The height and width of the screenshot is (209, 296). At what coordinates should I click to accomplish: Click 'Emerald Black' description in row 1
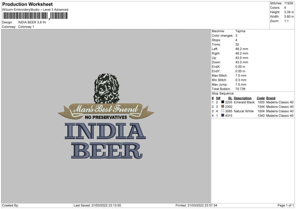tap(244, 102)
